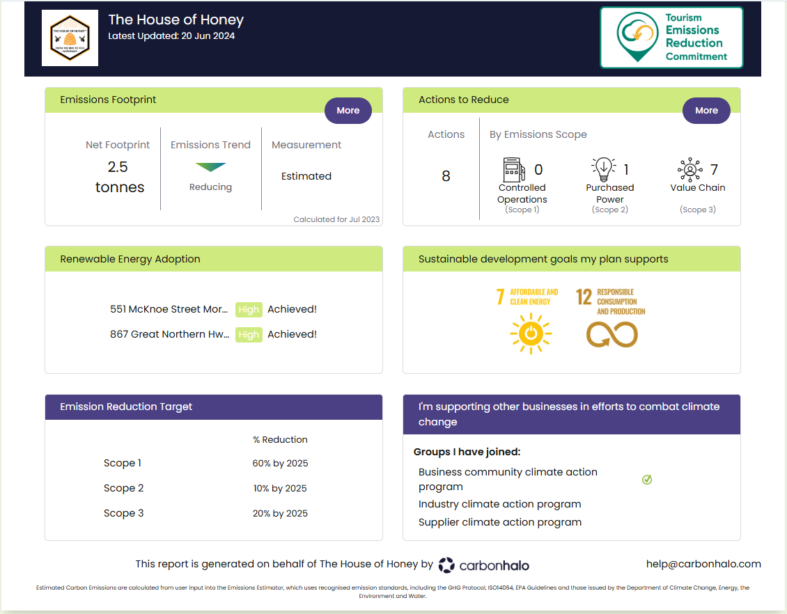Screen dimensions: 787x614
Task: Click the Value Chain Scope 3 network icon
Action: click(x=689, y=168)
